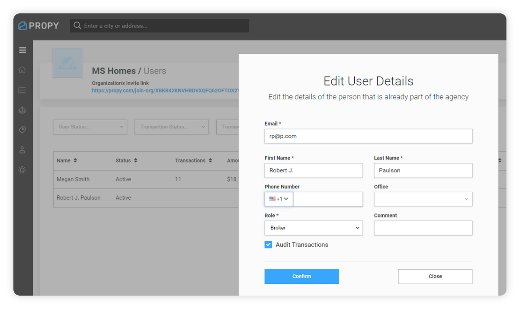Open the users icon in the sidebar

point(22,150)
